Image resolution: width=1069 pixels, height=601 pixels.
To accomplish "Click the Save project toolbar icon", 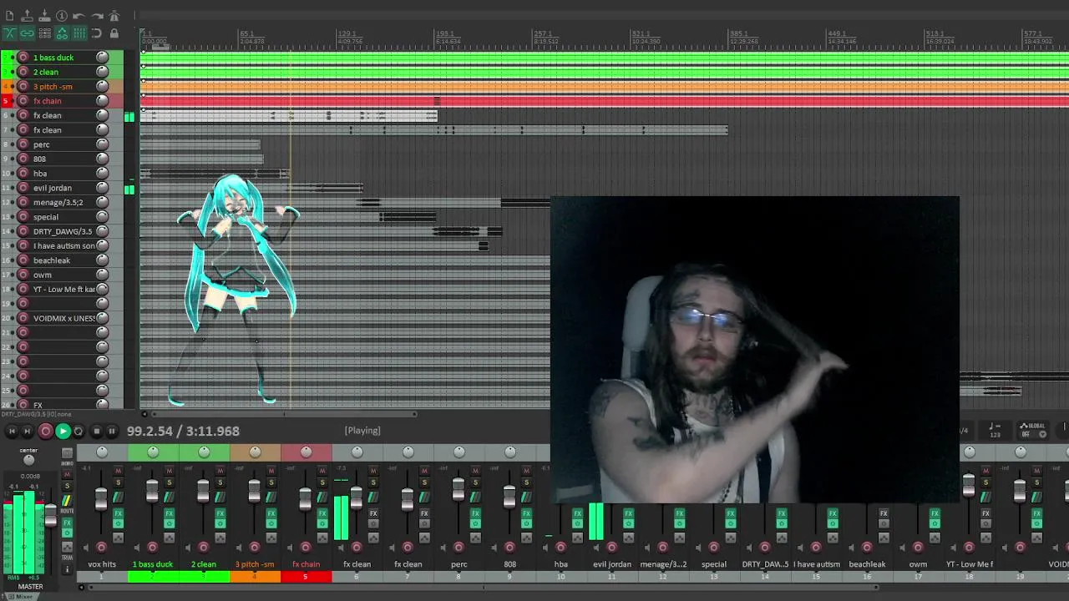I will tap(44, 16).
